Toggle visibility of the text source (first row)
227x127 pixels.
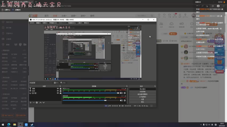(58, 89)
